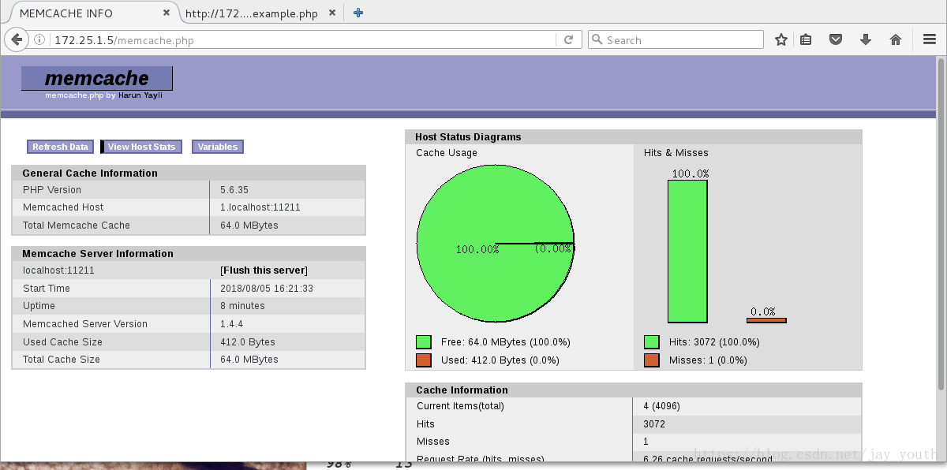Screen dimensions: 947x470
Task: Click the Refresh Data button
Action: [60, 147]
